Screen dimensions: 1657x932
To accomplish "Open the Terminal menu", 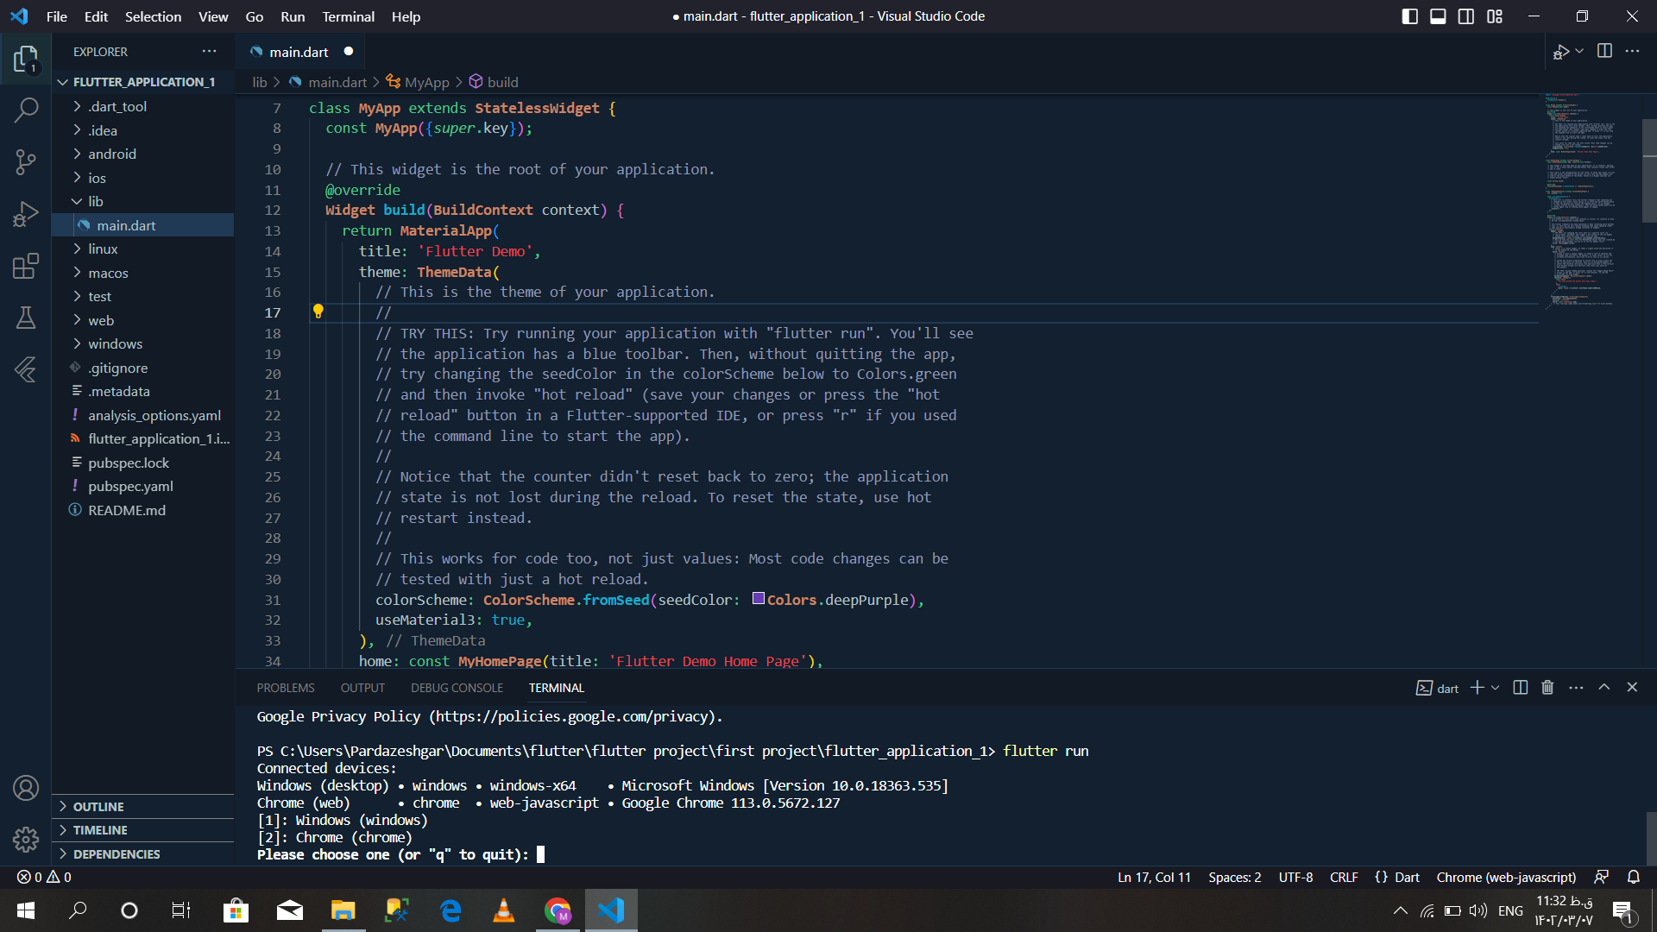I will (348, 16).
